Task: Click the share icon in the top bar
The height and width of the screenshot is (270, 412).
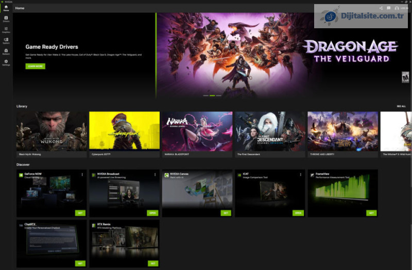Action: point(381,8)
